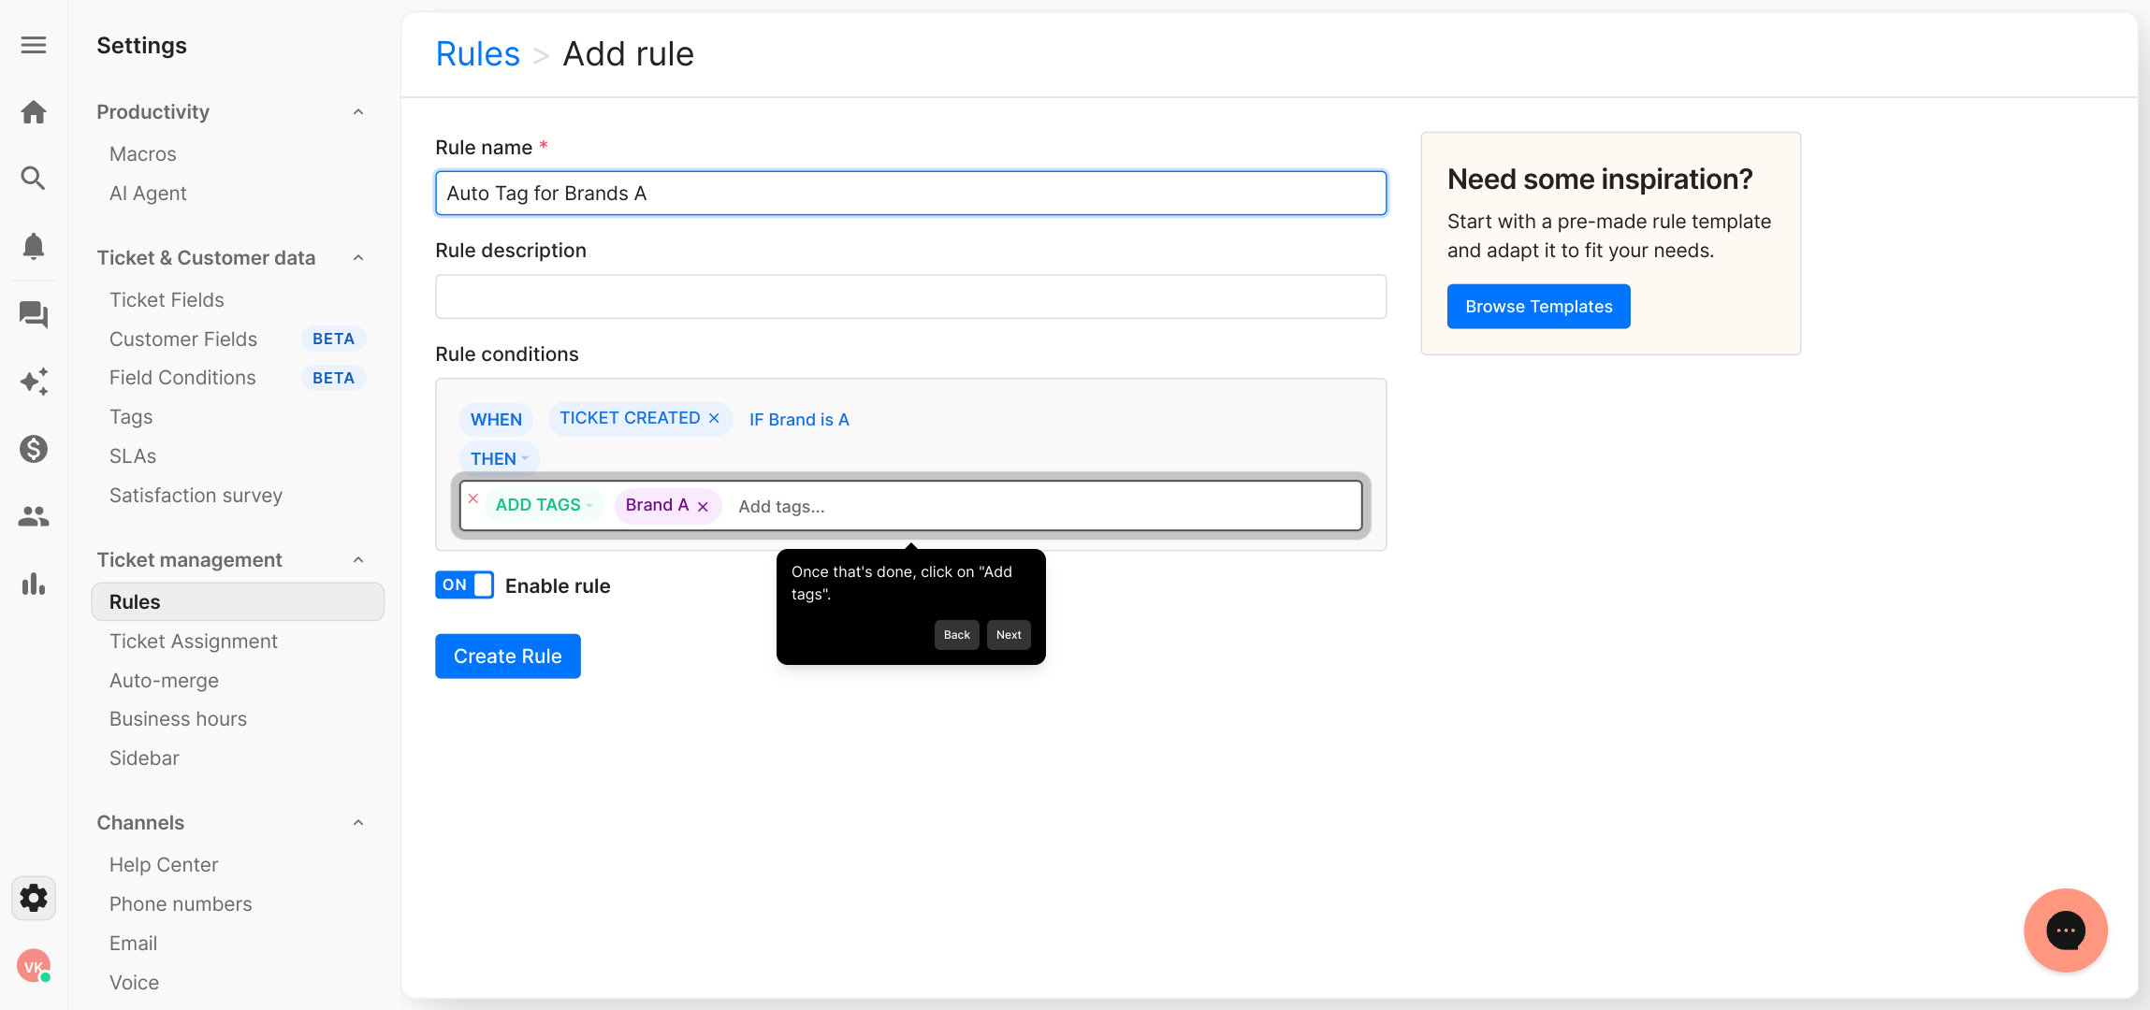
Task: Open AI sparkles icon in rail
Action: pyautogui.click(x=34, y=382)
